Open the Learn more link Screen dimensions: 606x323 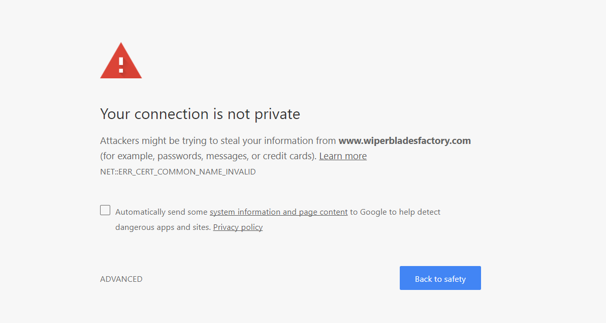point(343,156)
